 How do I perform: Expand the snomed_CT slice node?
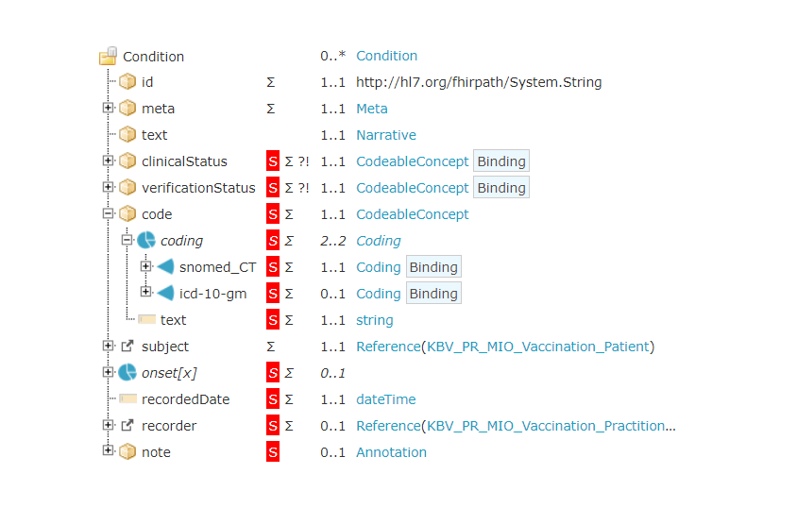(x=145, y=267)
